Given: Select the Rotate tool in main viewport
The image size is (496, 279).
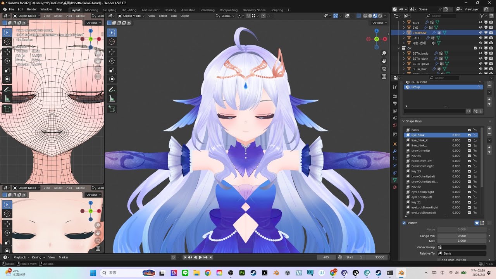Looking at the screenshot, I should (112, 61).
